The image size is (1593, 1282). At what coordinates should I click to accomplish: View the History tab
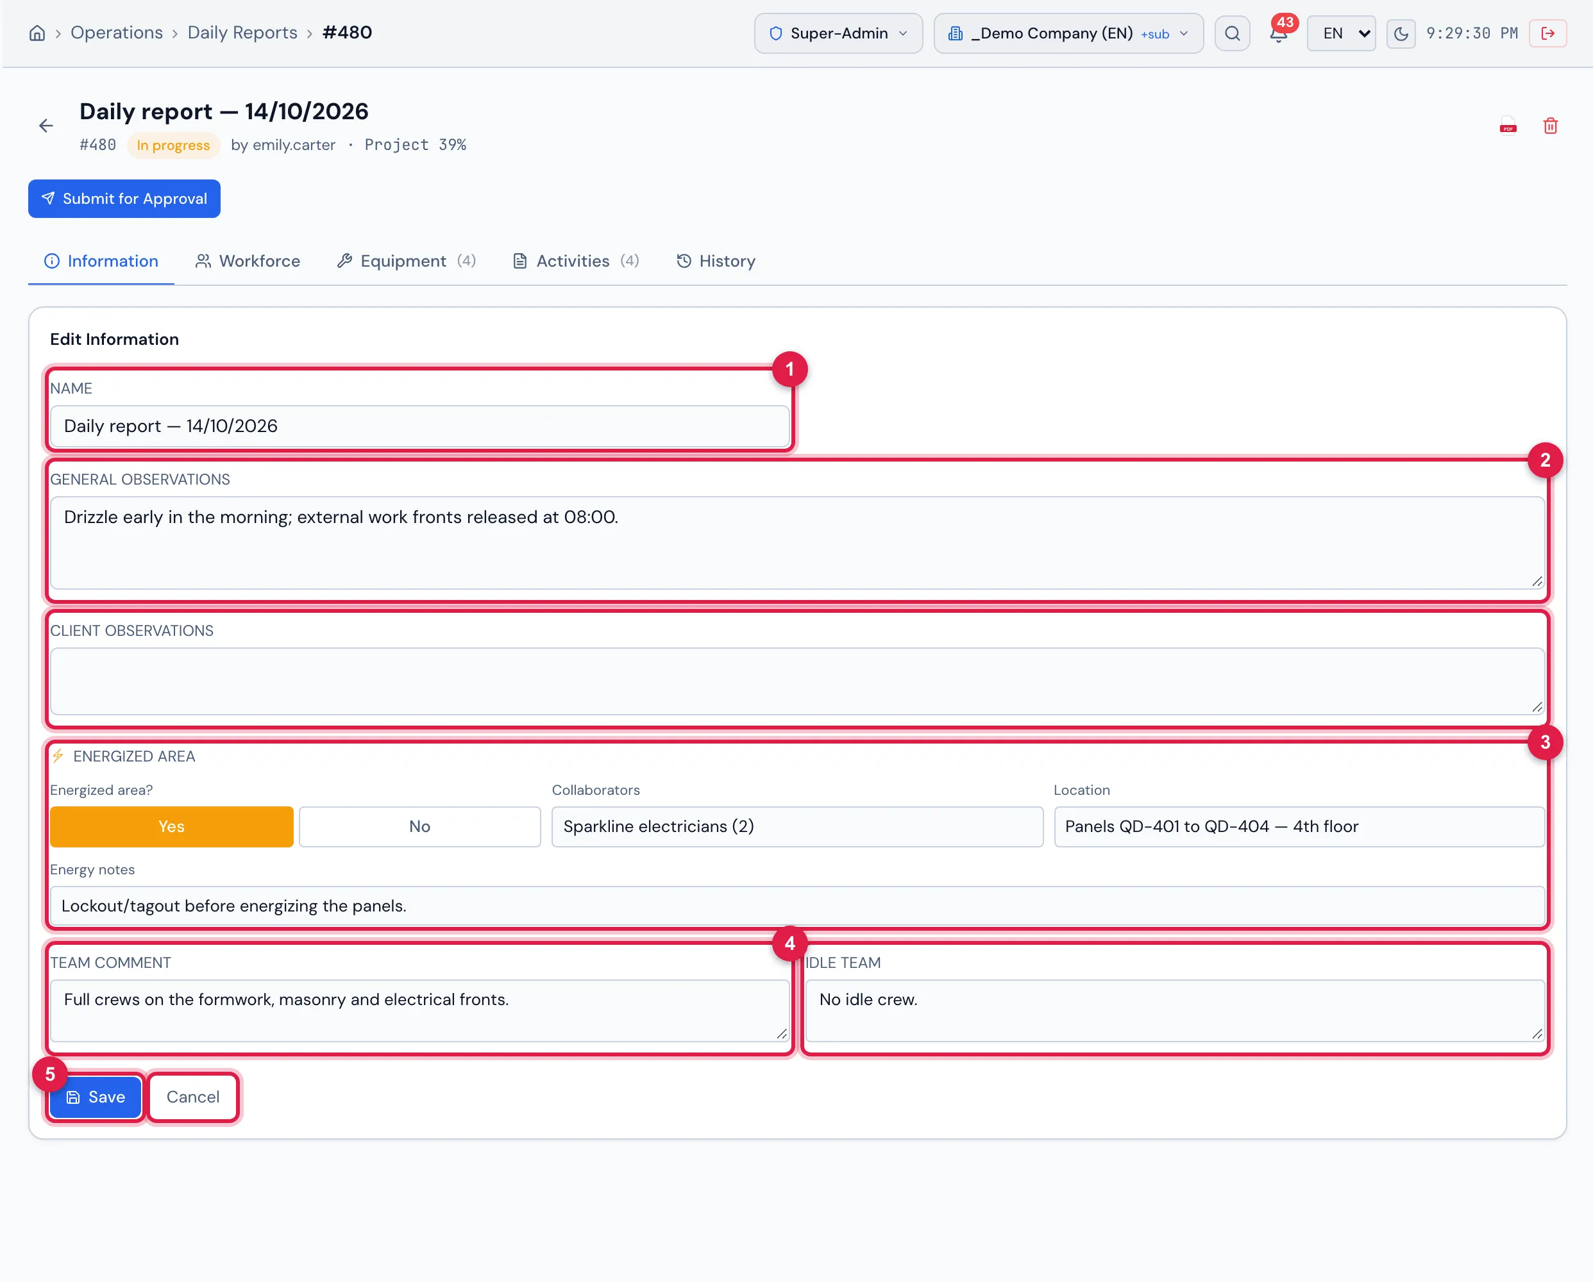click(715, 261)
